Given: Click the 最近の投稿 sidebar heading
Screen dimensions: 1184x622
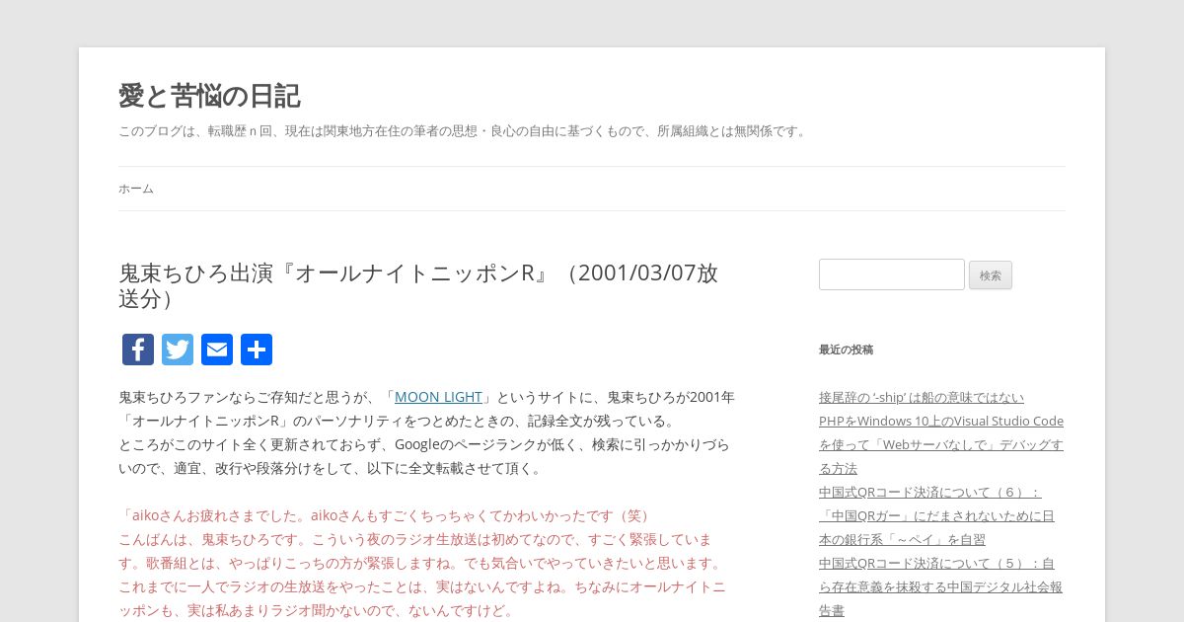Looking at the screenshot, I should click(x=846, y=350).
